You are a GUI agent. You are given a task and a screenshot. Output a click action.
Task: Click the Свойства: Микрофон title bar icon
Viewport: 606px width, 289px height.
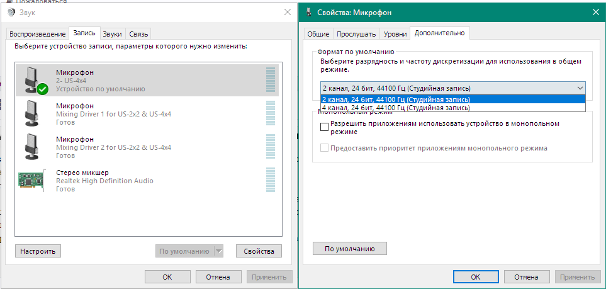pos(309,13)
